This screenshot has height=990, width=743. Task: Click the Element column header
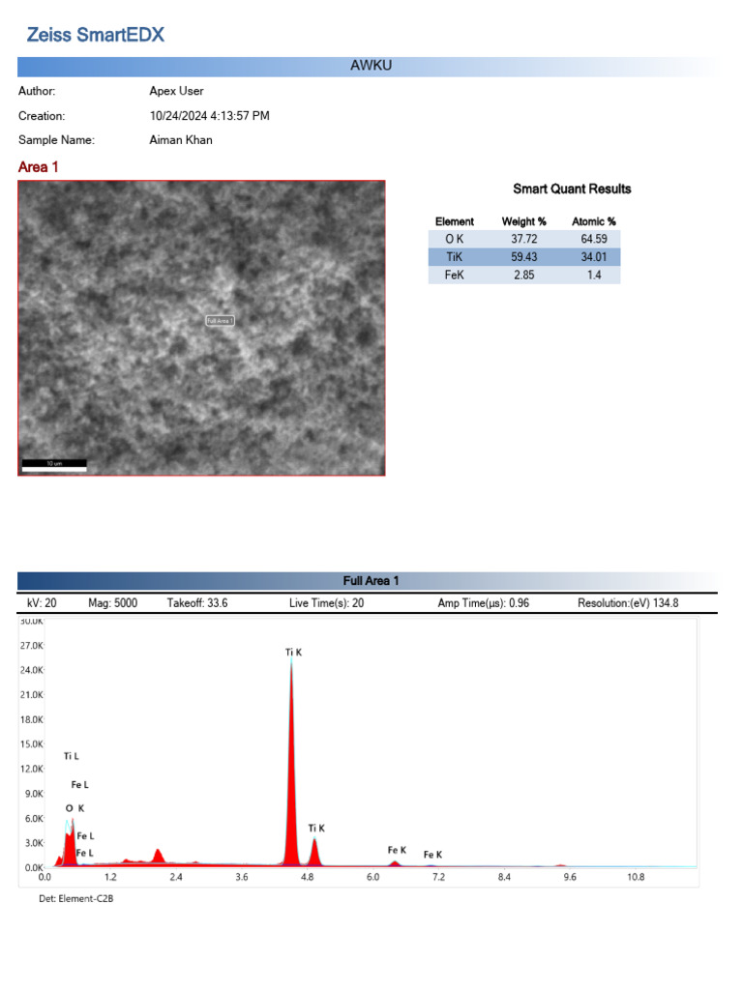tap(455, 221)
